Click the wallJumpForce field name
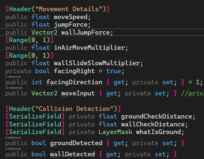This screenshot has width=204, height=159. tap(86, 32)
